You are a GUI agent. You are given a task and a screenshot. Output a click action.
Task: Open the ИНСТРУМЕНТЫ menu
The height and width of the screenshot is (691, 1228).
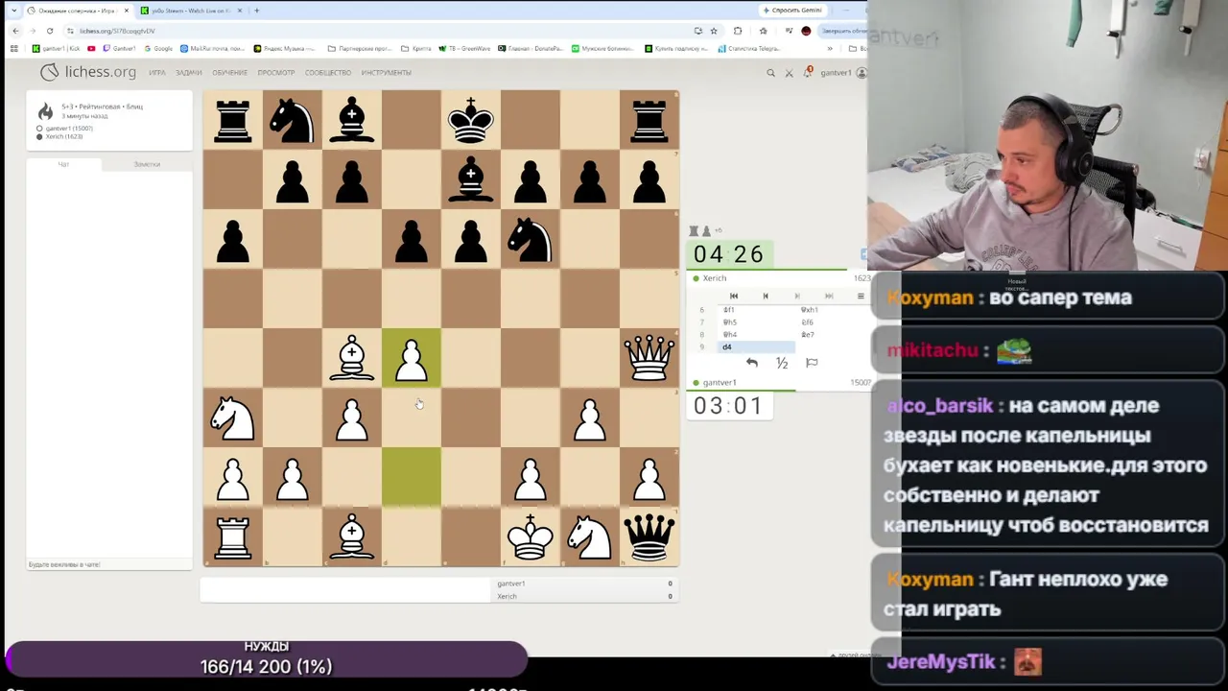coord(386,73)
